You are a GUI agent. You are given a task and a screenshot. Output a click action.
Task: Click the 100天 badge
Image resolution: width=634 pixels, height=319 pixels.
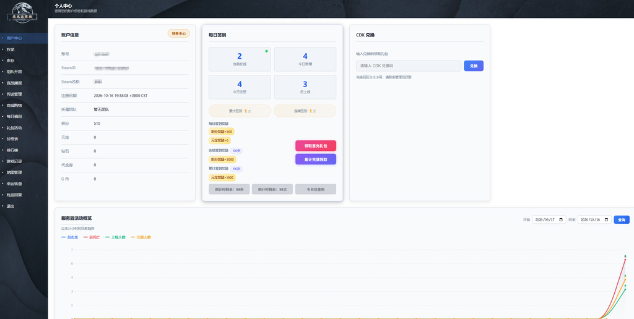click(237, 151)
